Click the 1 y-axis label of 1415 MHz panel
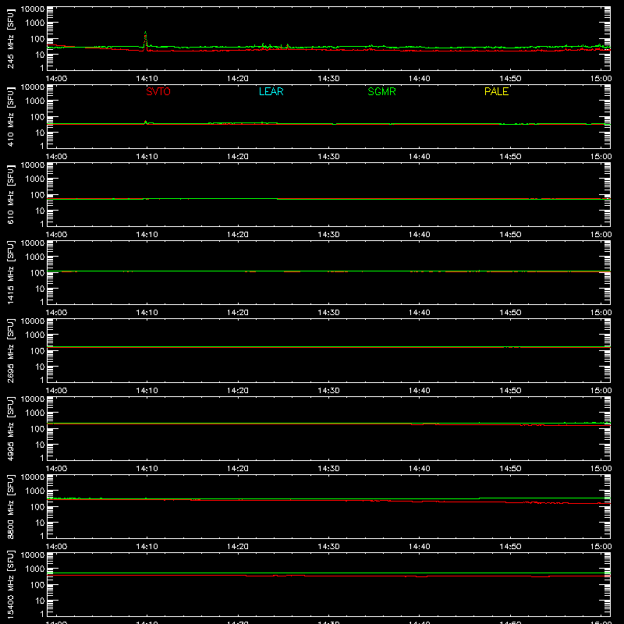 (42, 302)
